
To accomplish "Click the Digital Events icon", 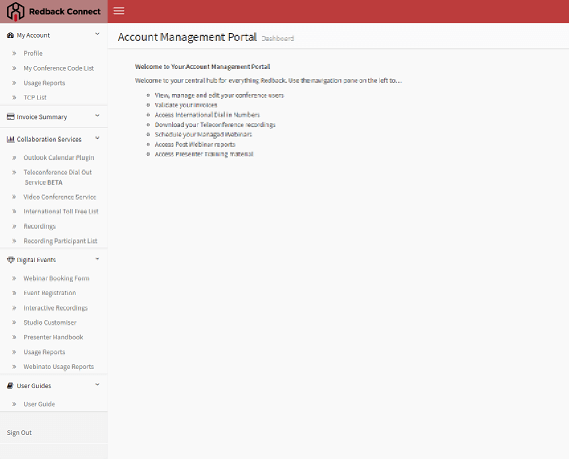I will tap(10, 260).
